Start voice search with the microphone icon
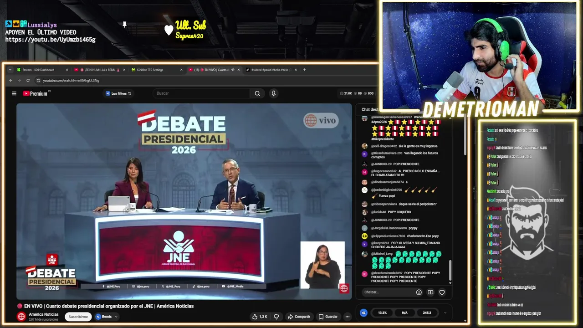 click(x=273, y=93)
